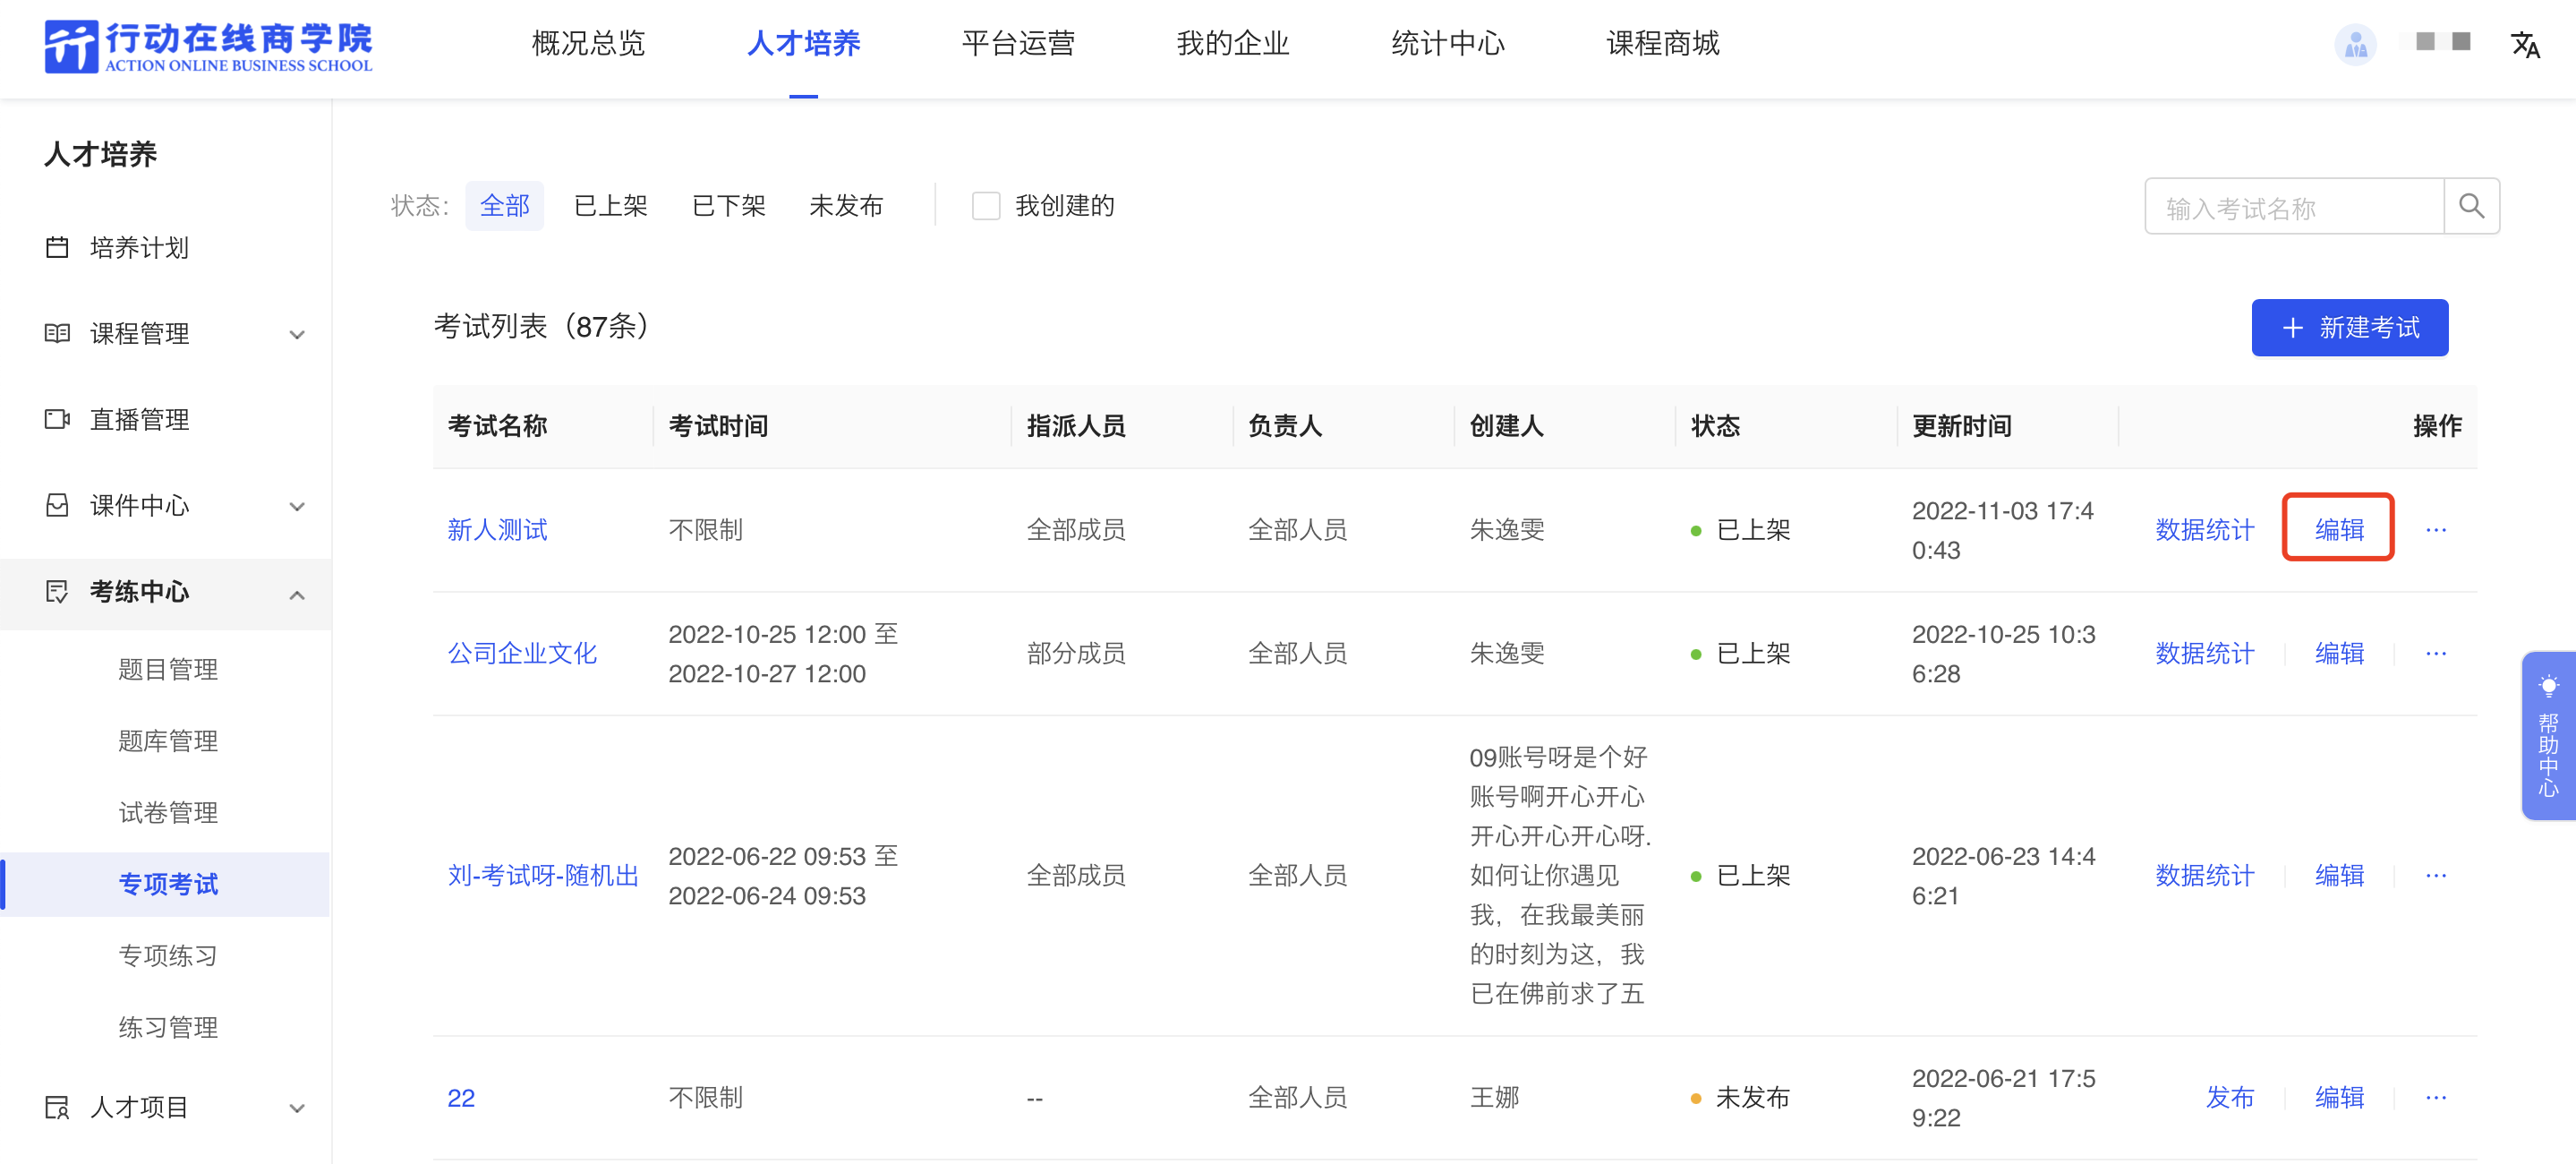Open more actions for 刘-考试呀-随机出 row

2436,875
